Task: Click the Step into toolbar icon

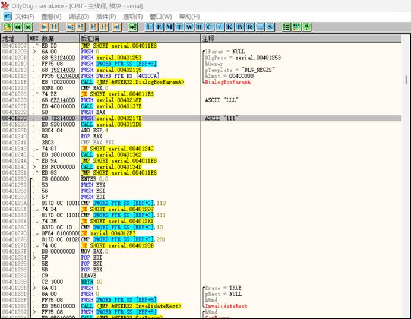Action: [x=71, y=27]
